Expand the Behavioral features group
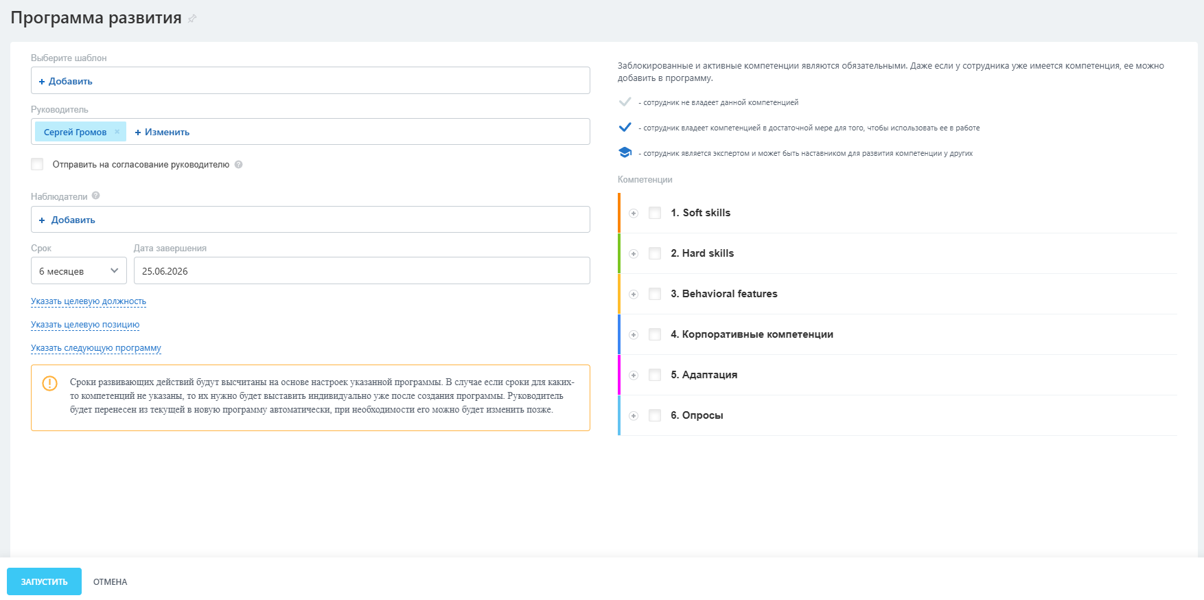This screenshot has width=1204, height=600. (634, 295)
